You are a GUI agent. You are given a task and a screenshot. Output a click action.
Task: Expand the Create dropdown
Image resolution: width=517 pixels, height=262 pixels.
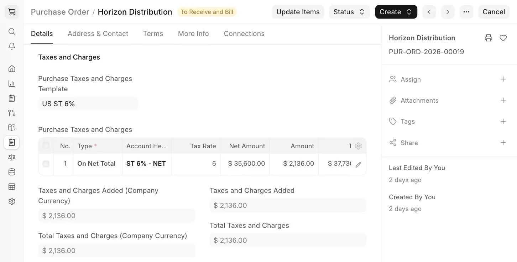point(396,12)
